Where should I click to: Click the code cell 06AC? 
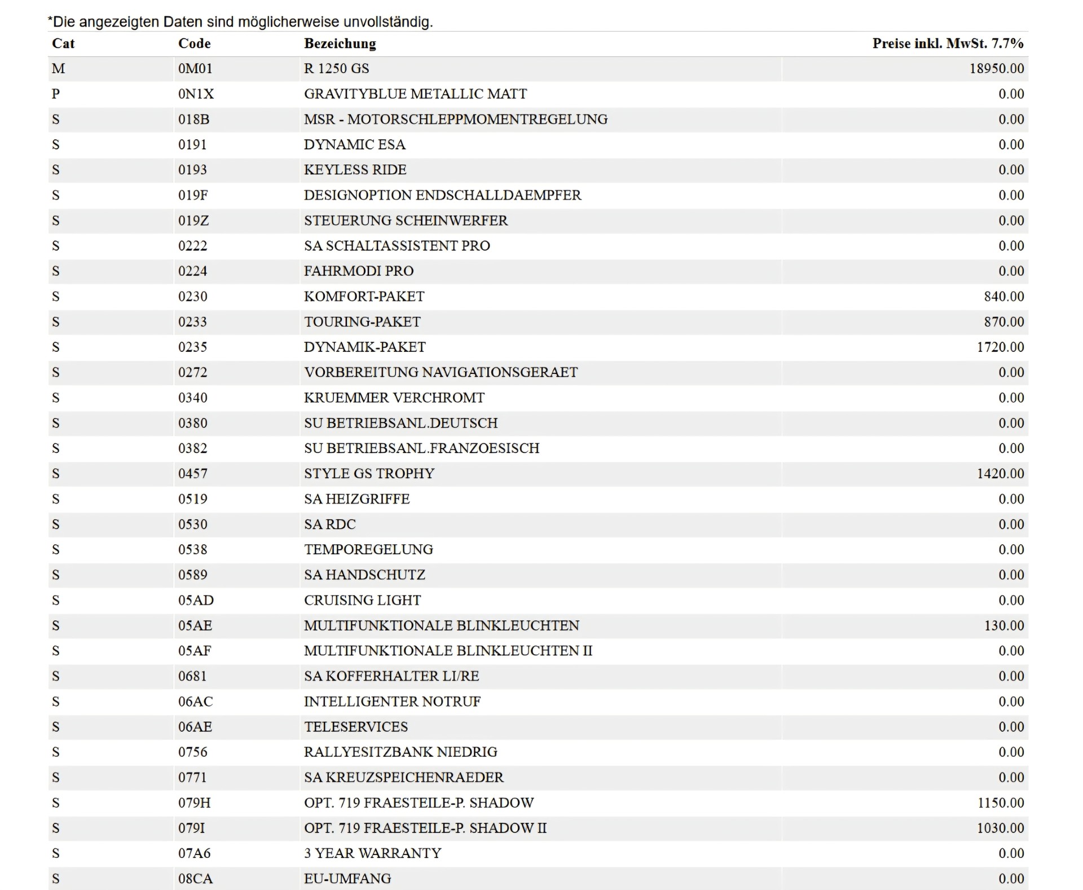pos(196,702)
